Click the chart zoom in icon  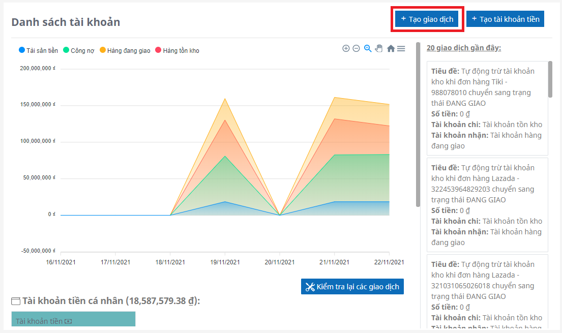click(346, 48)
